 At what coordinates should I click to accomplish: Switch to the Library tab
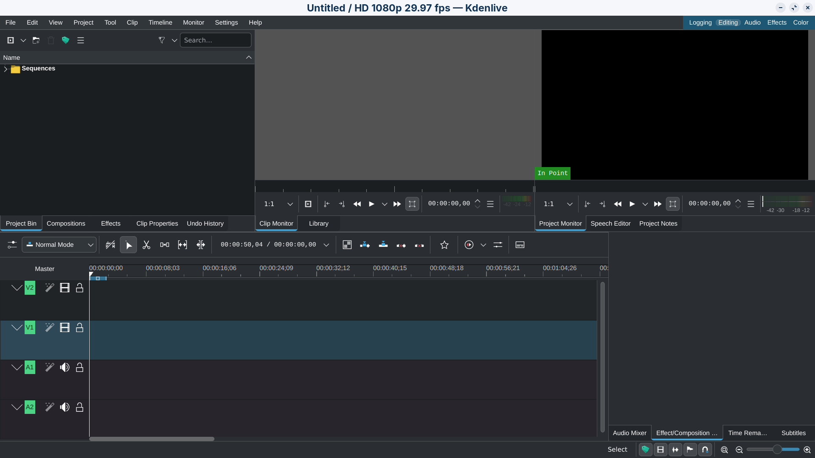pyautogui.click(x=319, y=223)
